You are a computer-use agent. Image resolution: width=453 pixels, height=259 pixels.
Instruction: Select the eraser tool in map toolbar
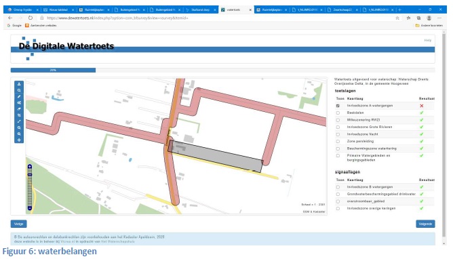point(19,109)
